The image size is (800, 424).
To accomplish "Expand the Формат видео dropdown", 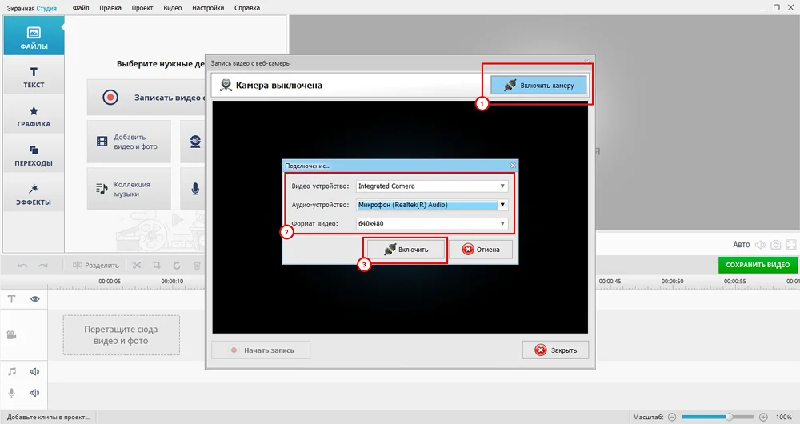I will [x=502, y=224].
